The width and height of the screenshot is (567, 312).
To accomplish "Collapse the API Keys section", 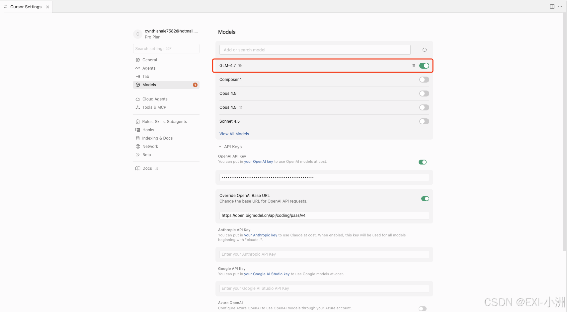I will click(220, 147).
